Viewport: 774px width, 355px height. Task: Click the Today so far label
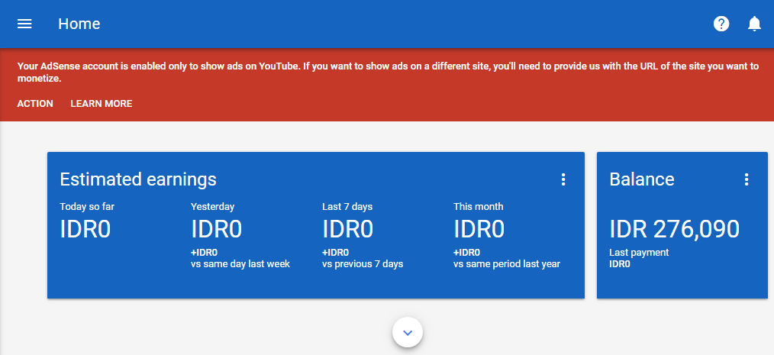pos(87,206)
